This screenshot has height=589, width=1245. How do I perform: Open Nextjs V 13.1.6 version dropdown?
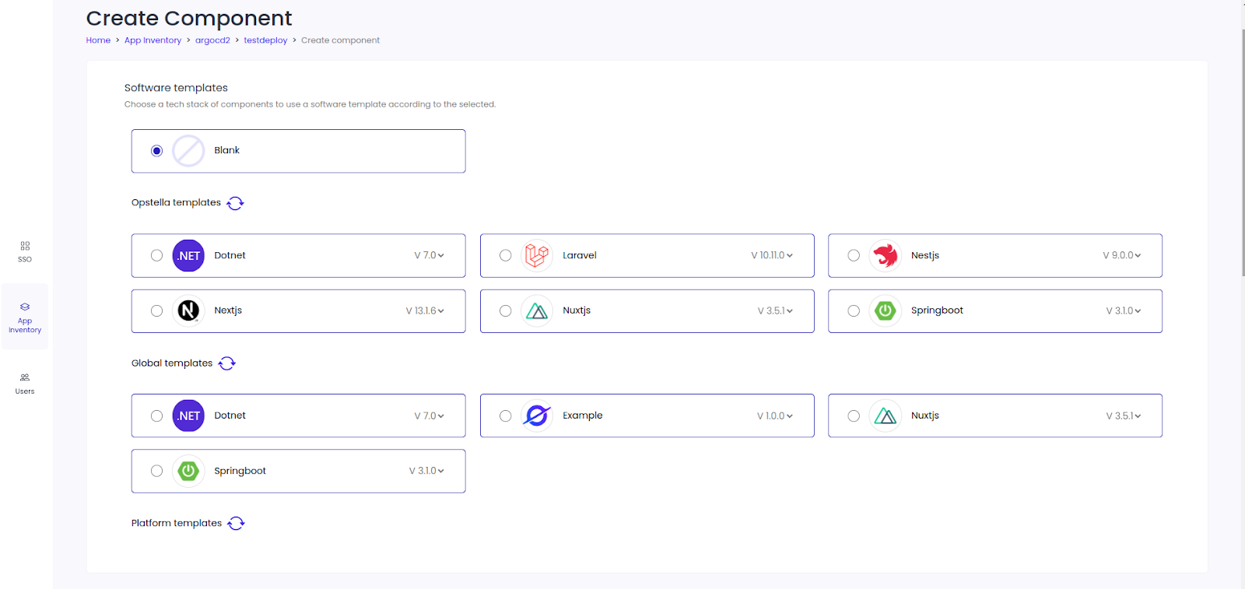tap(425, 310)
